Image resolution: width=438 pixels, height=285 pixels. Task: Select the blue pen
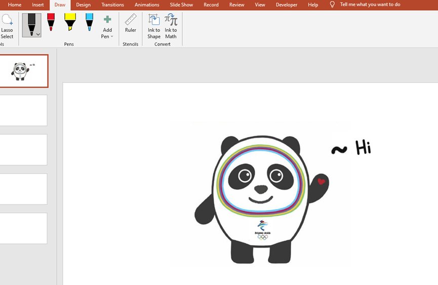click(89, 22)
